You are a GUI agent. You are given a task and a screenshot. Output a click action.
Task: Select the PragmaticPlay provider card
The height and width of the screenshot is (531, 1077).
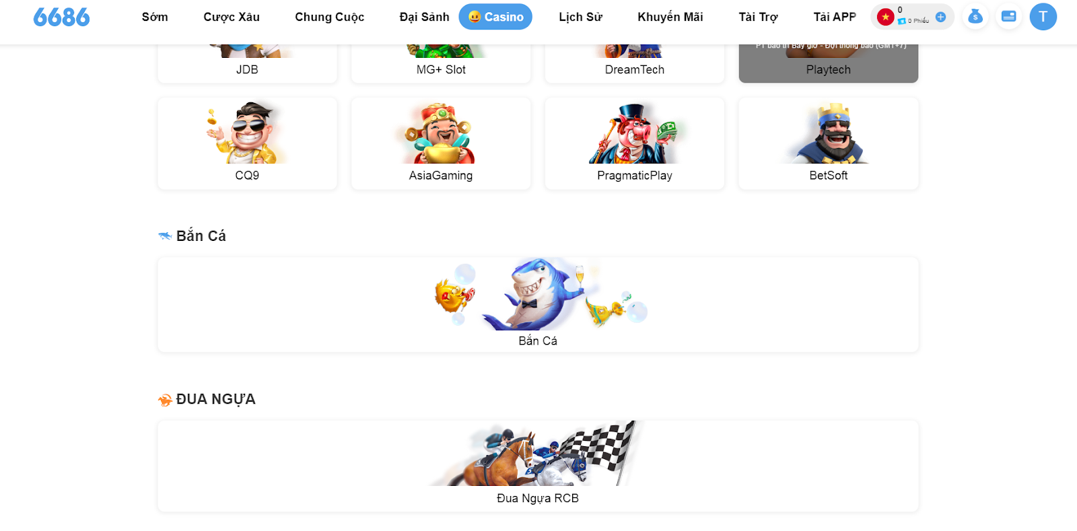pos(635,143)
